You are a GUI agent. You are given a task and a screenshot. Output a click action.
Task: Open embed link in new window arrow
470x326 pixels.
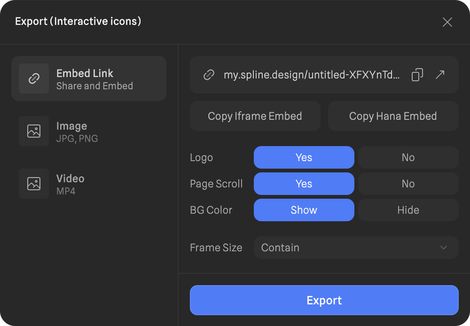click(x=440, y=75)
